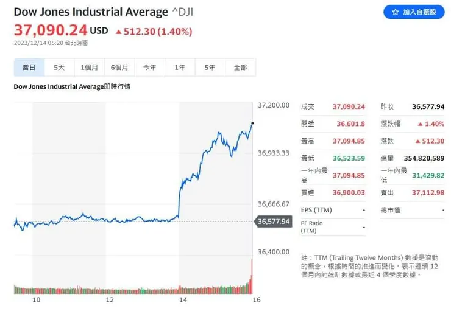Switch to 今年 year-to-date tab
Image resolution: width=451 pixels, height=314 pixels.
tap(149, 68)
